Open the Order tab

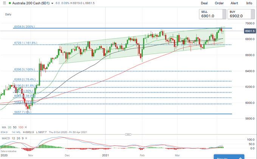tap(219, 3)
